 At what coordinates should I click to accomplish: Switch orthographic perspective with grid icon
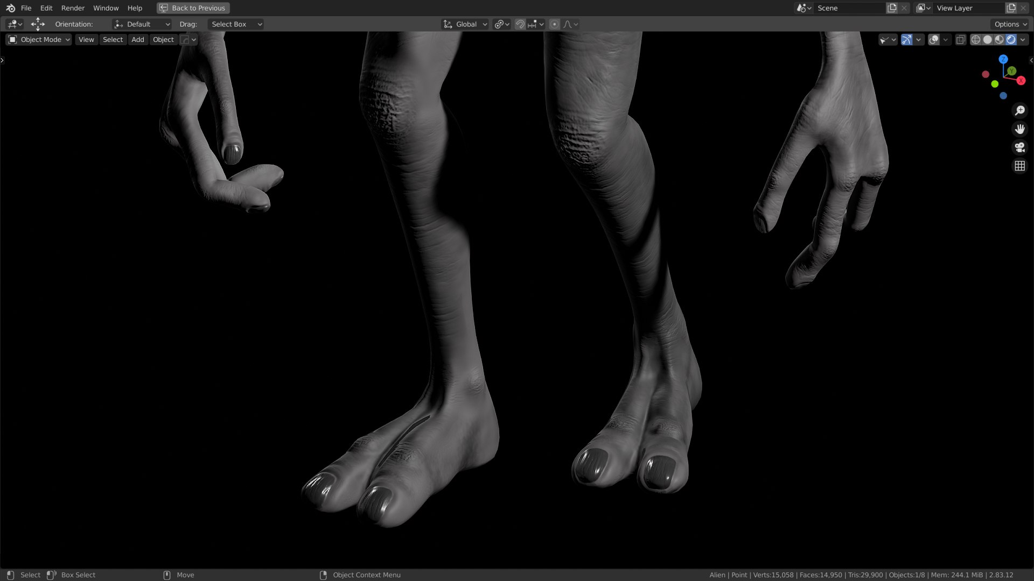tap(1019, 166)
